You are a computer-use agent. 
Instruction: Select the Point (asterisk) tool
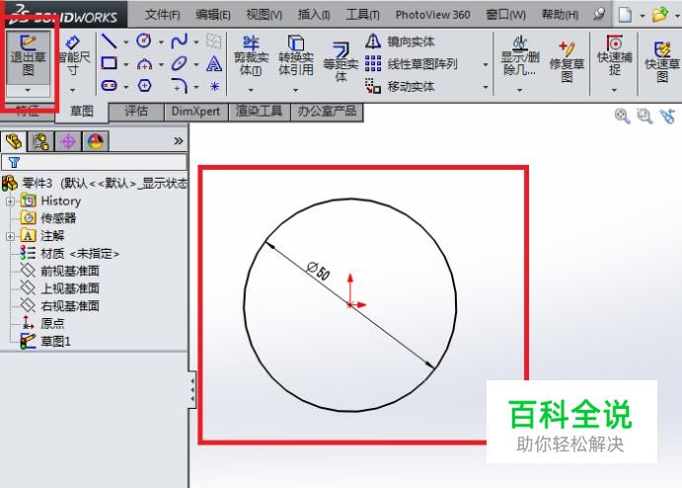214,86
